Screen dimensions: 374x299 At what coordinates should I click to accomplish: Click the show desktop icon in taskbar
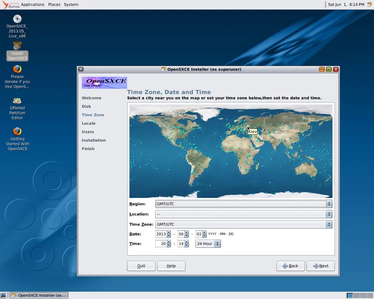pos(4,295)
